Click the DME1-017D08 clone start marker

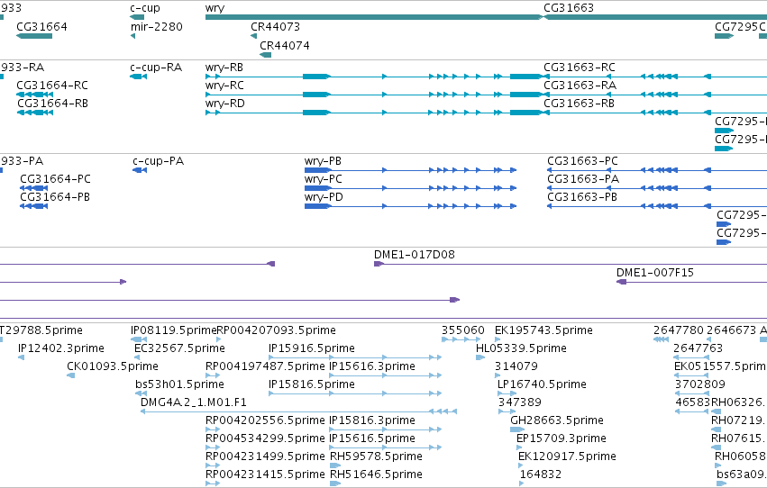tap(379, 264)
